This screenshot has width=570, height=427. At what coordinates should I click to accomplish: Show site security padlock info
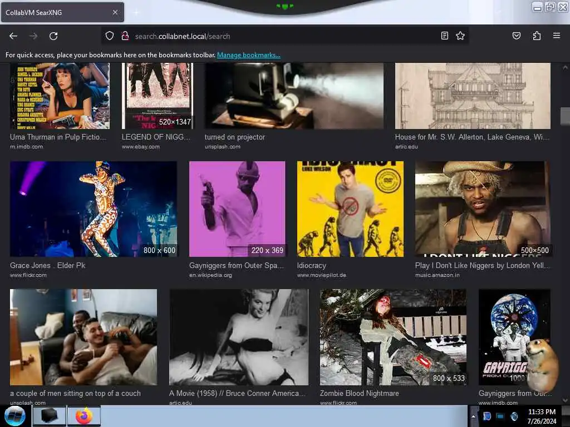(x=125, y=36)
